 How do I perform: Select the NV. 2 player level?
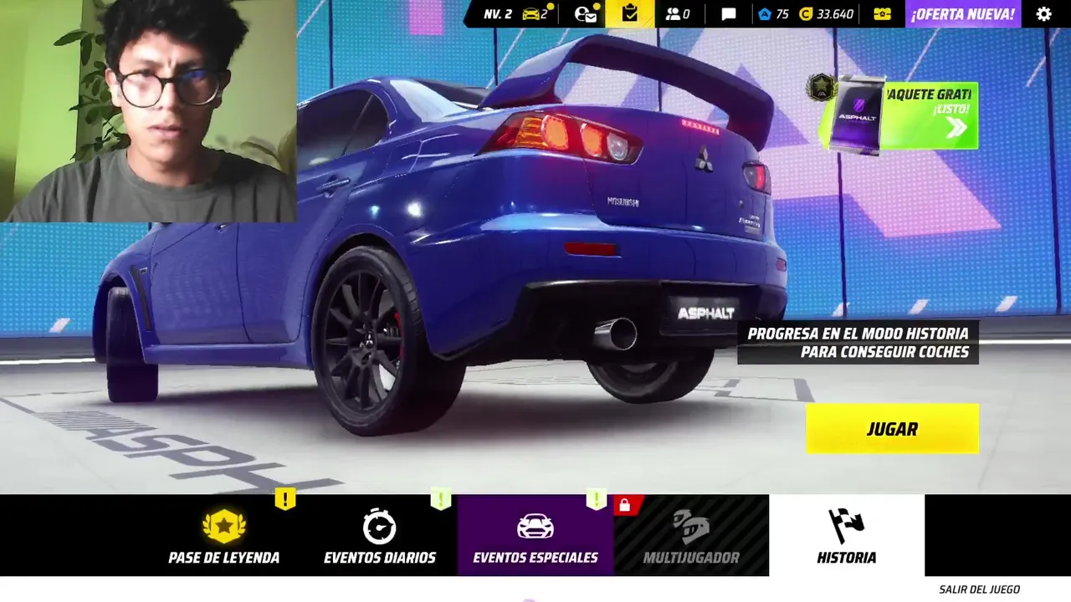coord(497,14)
